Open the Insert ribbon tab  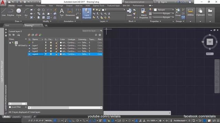pyautogui.click(x=20, y=5)
